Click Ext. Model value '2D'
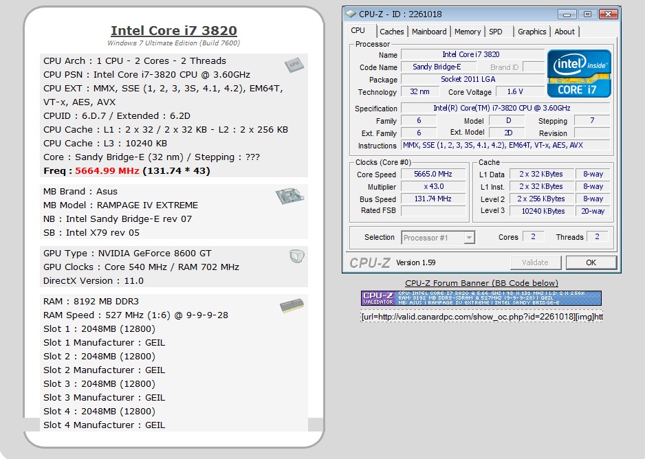This screenshot has height=459, width=645. 508,133
